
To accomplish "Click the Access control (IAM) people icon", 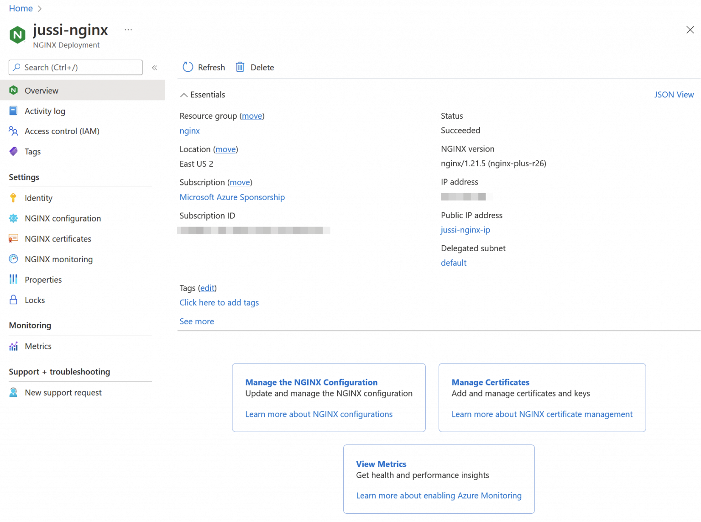I will click(x=14, y=131).
